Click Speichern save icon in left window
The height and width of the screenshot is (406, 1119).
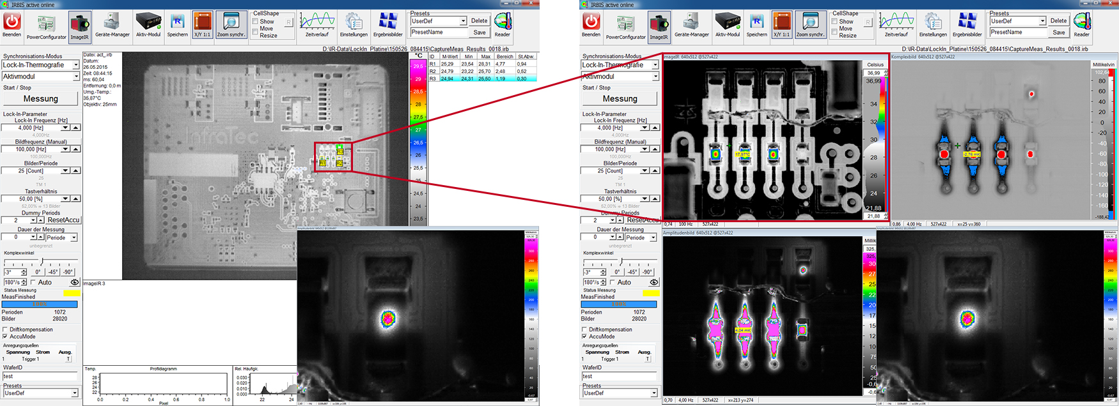(177, 23)
